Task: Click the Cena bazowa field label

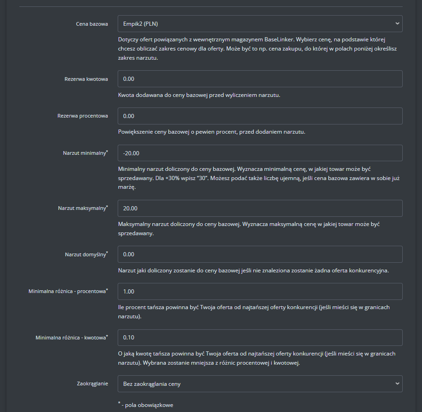Action: (x=92, y=24)
